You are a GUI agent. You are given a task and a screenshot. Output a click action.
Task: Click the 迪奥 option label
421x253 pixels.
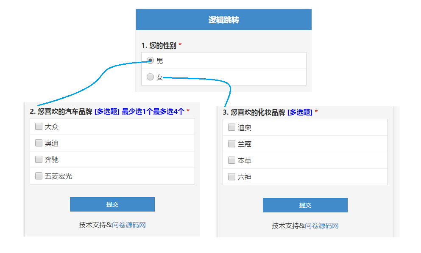244,128
